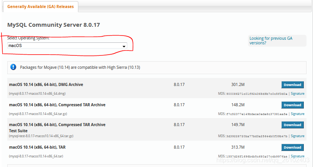Image resolution: width=313 pixels, height=167 pixels.
Task: Select filename mysql-test-8.0.17-macos10.14-x86_64.tar.gz
Action: coord(41,136)
